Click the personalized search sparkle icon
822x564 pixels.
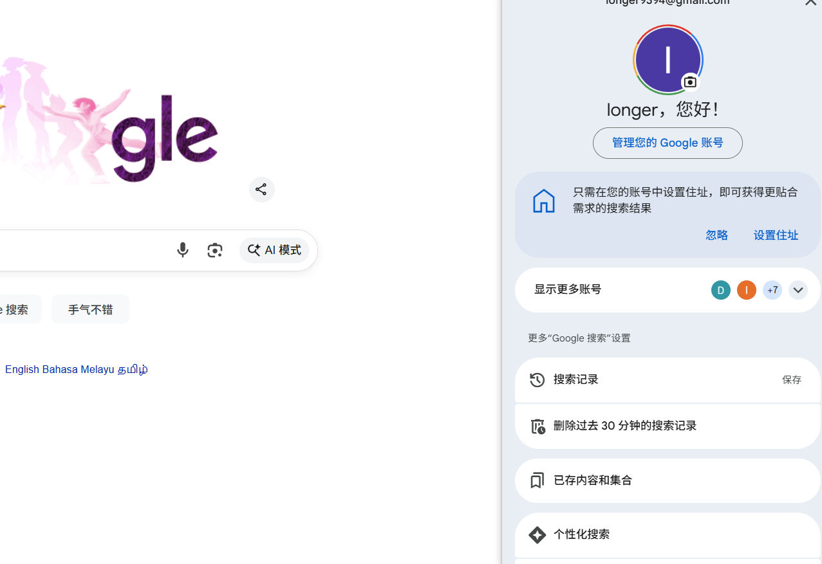pos(537,534)
